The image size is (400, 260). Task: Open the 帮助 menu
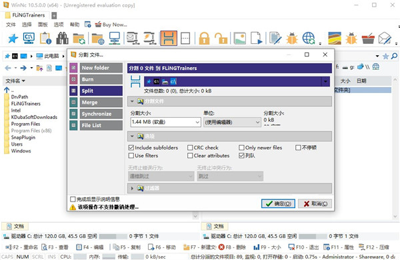click(75, 25)
